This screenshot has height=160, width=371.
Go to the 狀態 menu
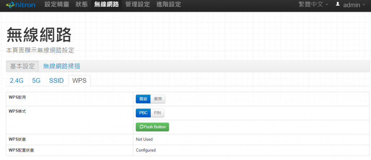click(x=82, y=5)
